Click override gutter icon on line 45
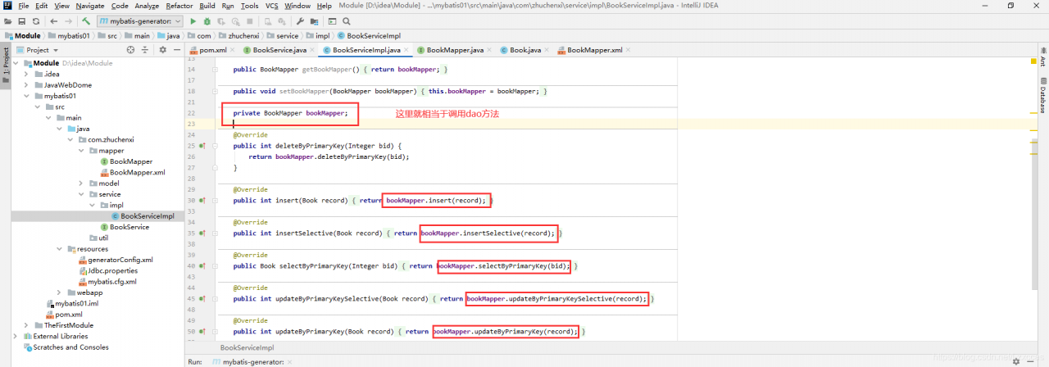The height and width of the screenshot is (367, 1049). tap(202, 299)
